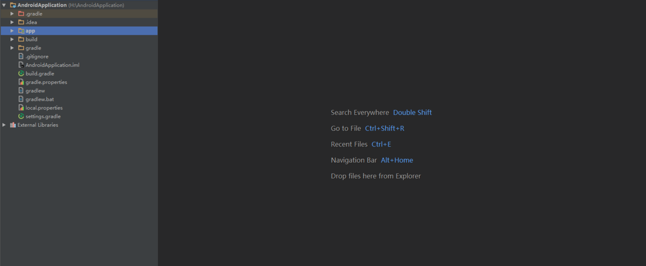Click the .gitignore file icon
This screenshot has width=646, height=266.
[x=21, y=56]
